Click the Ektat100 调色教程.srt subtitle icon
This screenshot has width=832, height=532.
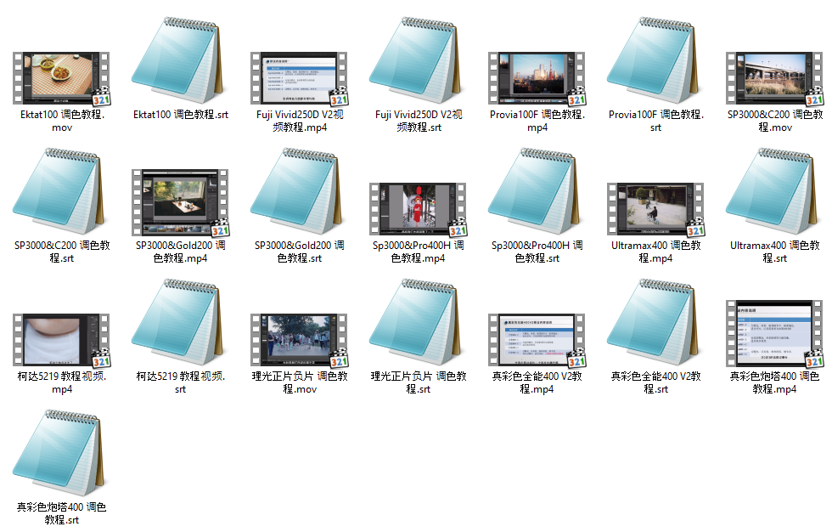click(x=180, y=64)
